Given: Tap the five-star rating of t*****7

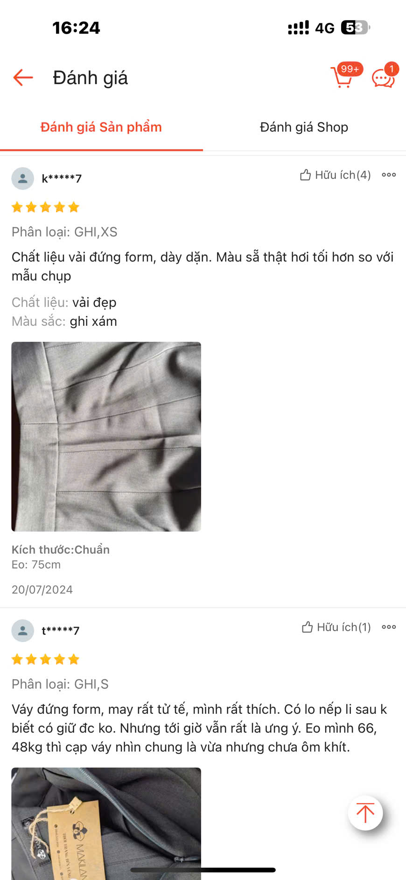Looking at the screenshot, I should [45, 659].
